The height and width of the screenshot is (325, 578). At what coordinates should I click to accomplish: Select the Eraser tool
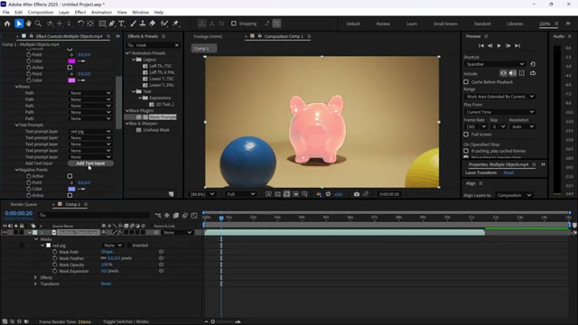[x=153, y=23]
